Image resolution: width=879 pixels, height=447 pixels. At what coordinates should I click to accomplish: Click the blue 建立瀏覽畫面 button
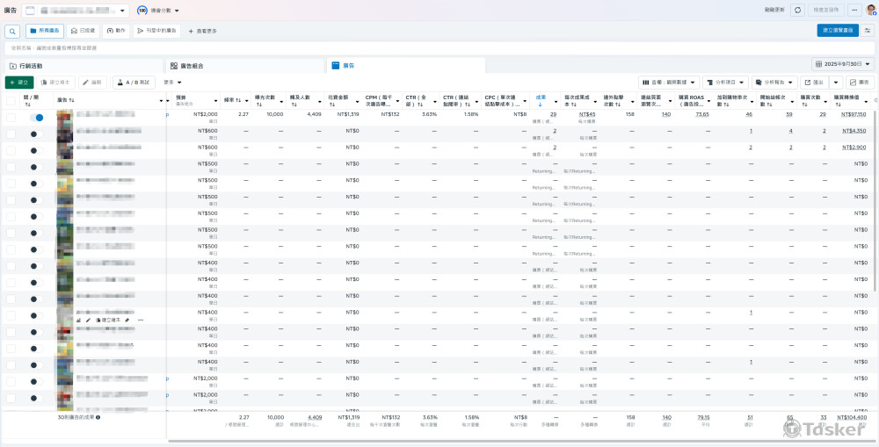click(x=837, y=31)
